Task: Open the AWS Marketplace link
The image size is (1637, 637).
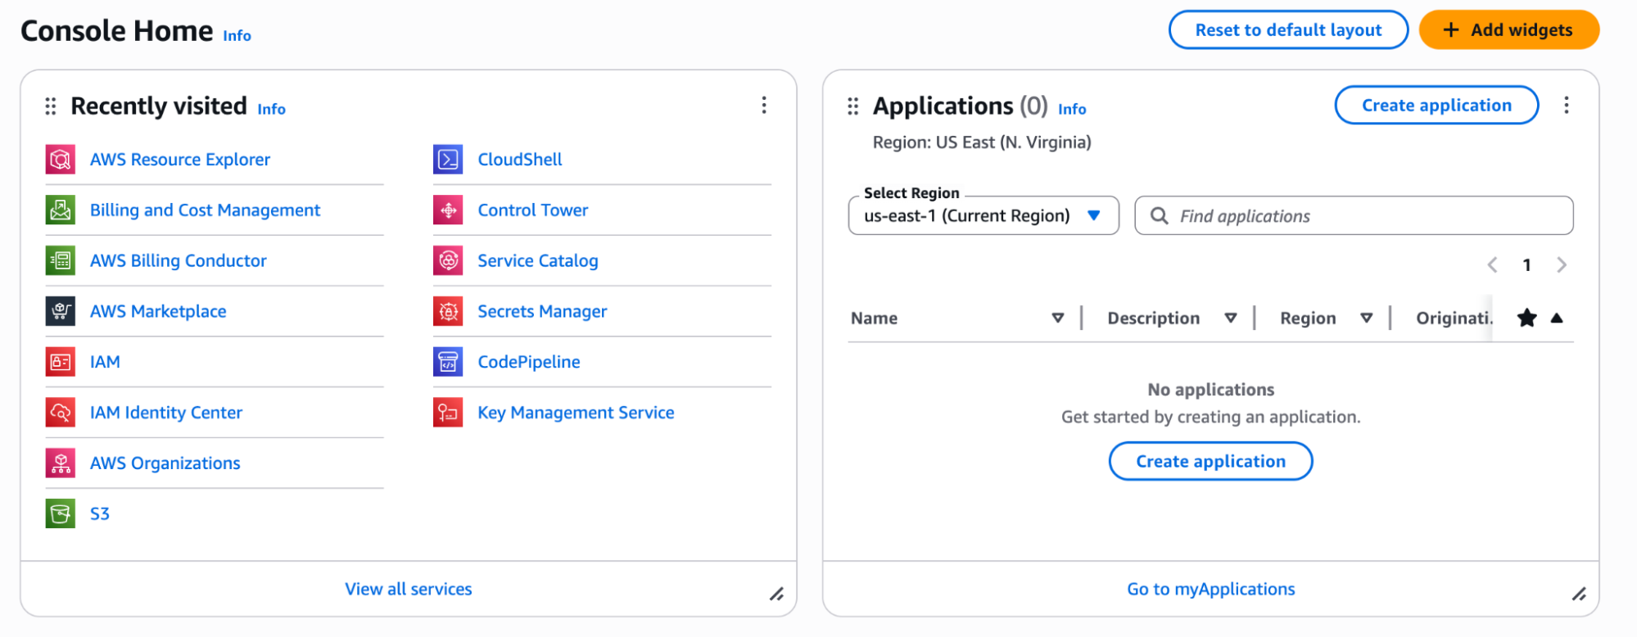Action: [158, 312]
